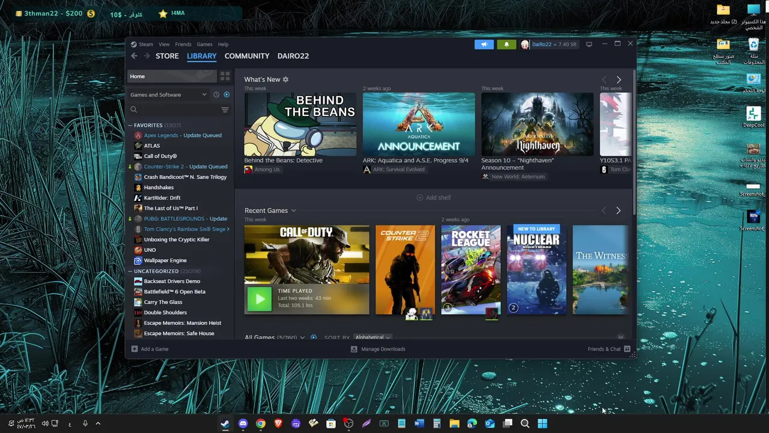Open the blue announcements megaphone button
This screenshot has width=769, height=433.
pyautogui.click(x=484, y=44)
